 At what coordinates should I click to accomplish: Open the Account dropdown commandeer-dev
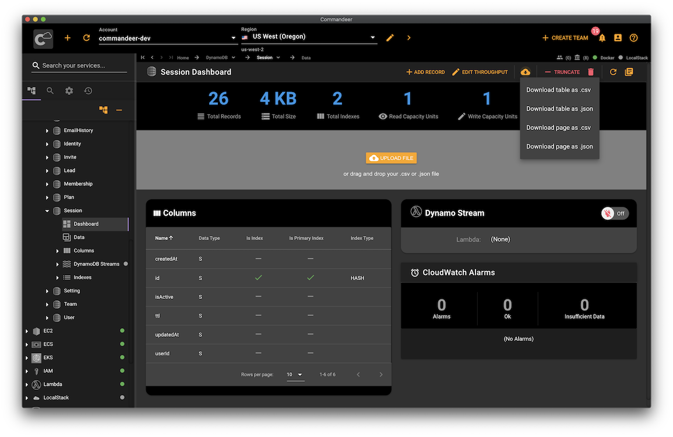point(167,39)
